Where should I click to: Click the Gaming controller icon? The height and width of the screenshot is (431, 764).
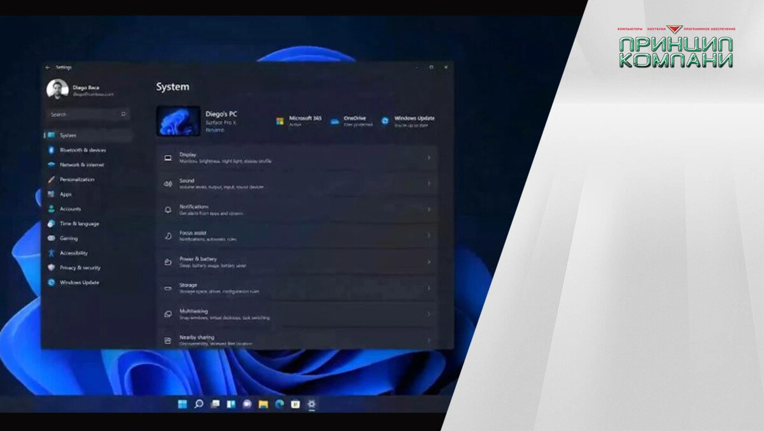click(52, 238)
